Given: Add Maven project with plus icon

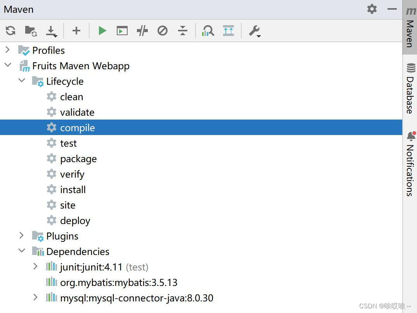Looking at the screenshot, I should pos(76,31).
